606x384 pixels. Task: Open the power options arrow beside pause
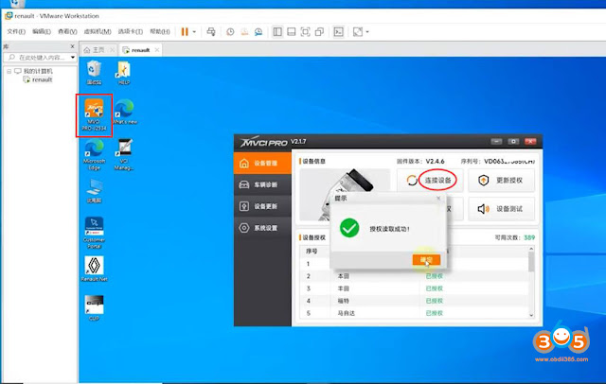pos(194,31)
